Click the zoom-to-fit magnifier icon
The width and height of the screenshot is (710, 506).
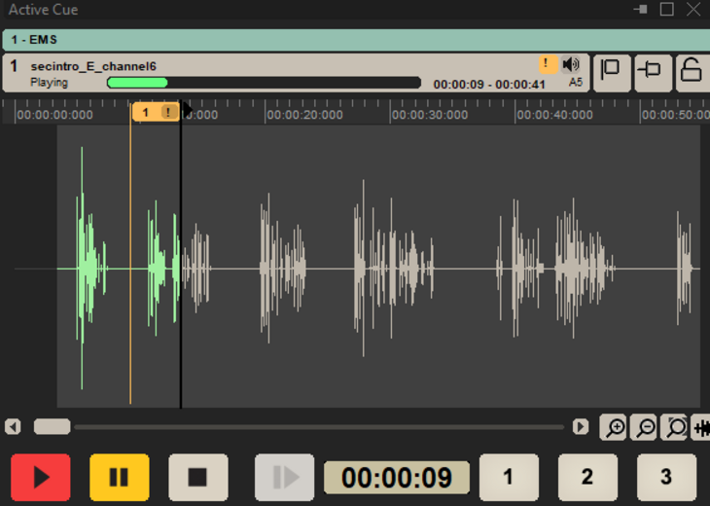click(674, 427)
